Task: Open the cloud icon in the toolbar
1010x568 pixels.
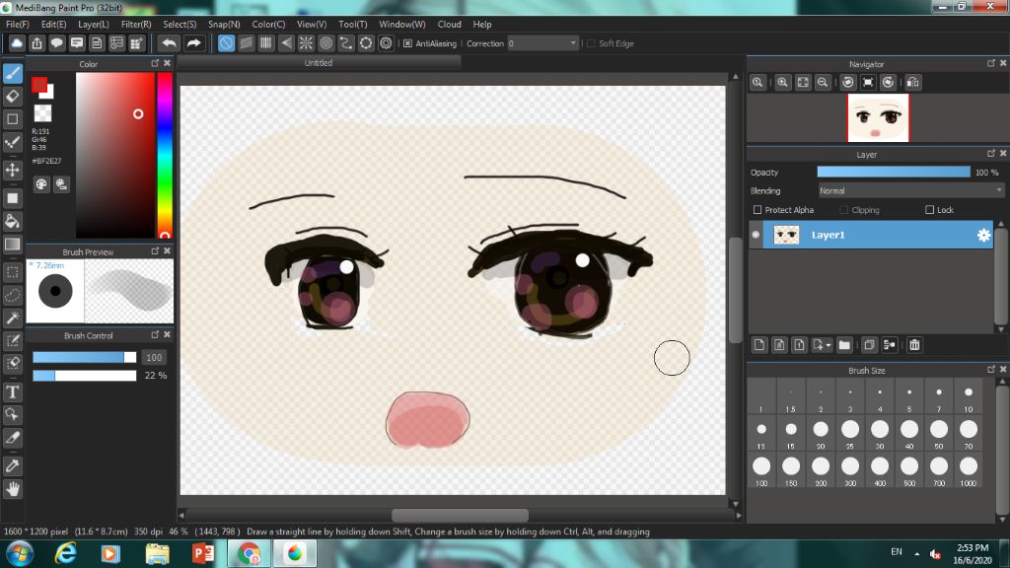Action: (x=17, y=43)
